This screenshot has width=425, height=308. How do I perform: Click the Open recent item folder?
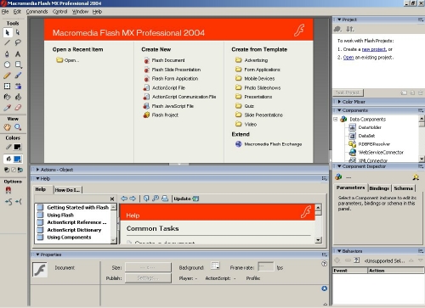point(67,60)
